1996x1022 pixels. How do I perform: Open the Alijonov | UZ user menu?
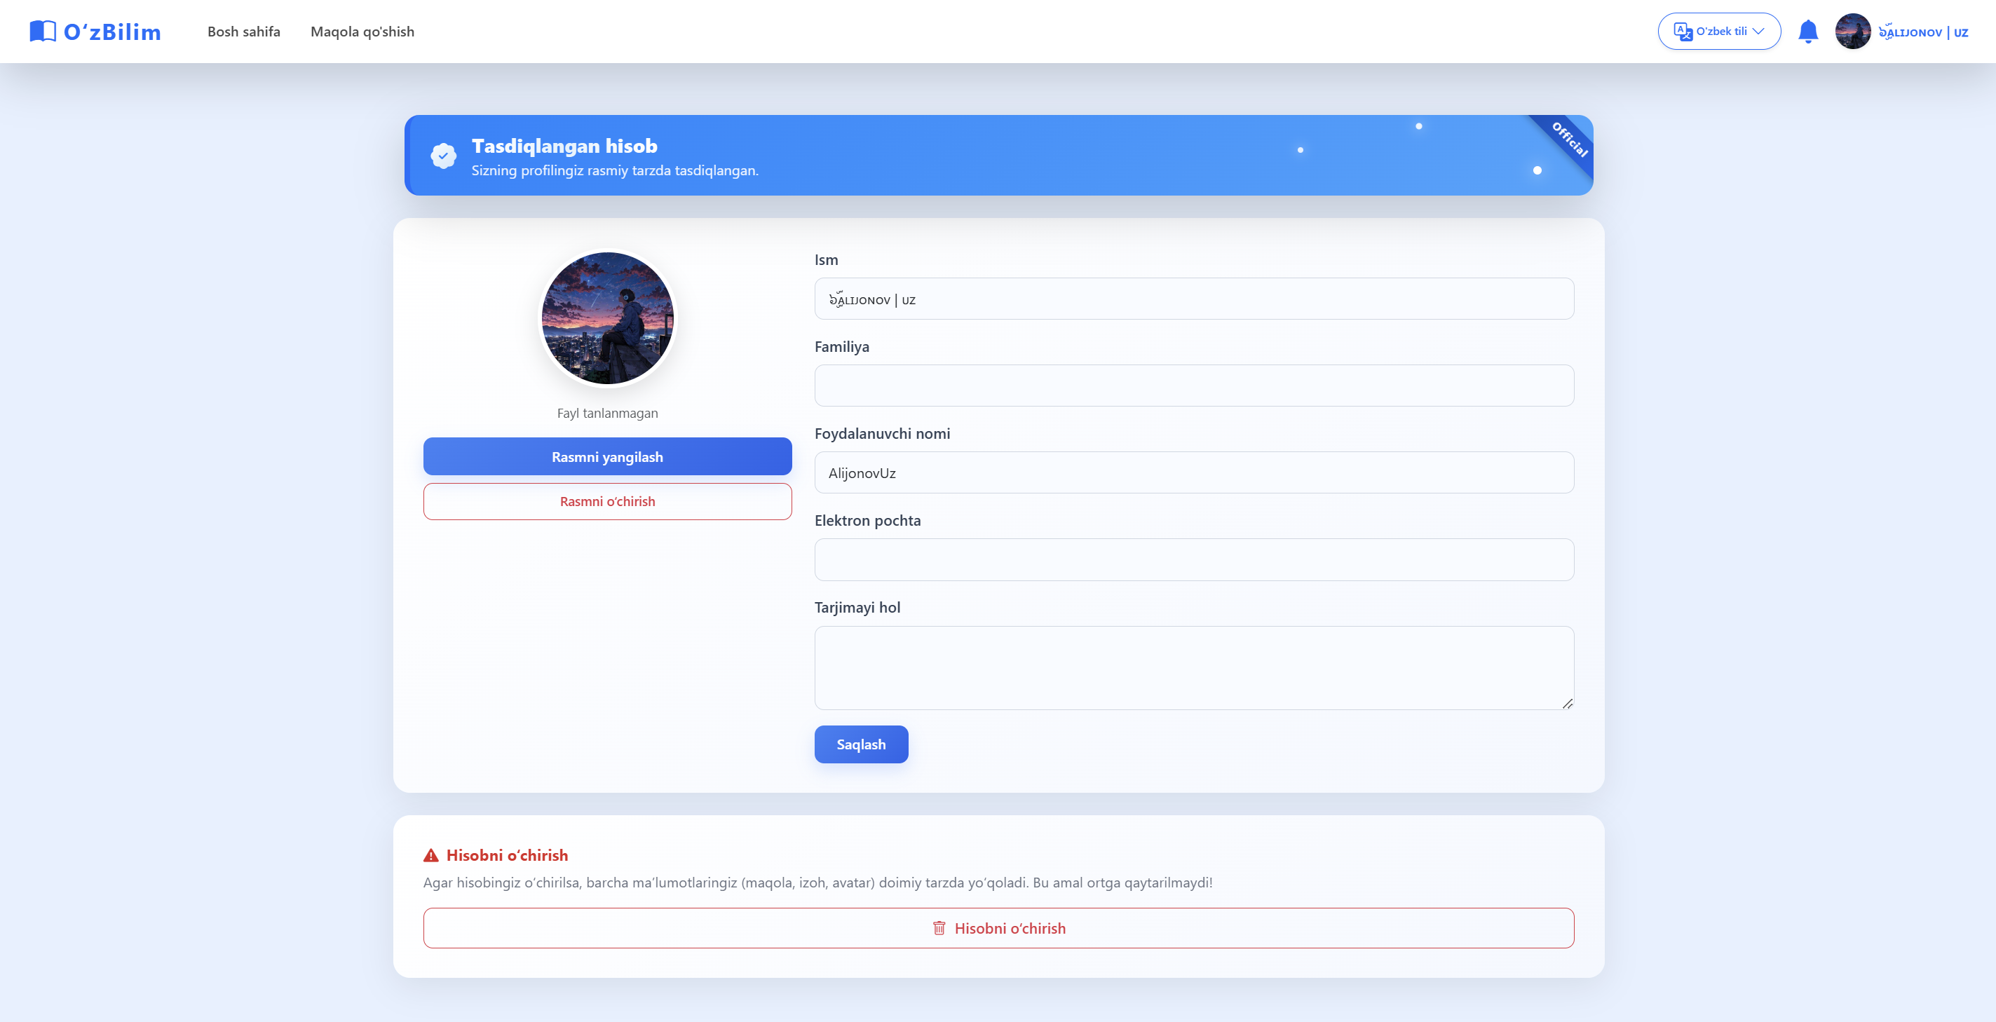click(x=1922, y=32)
